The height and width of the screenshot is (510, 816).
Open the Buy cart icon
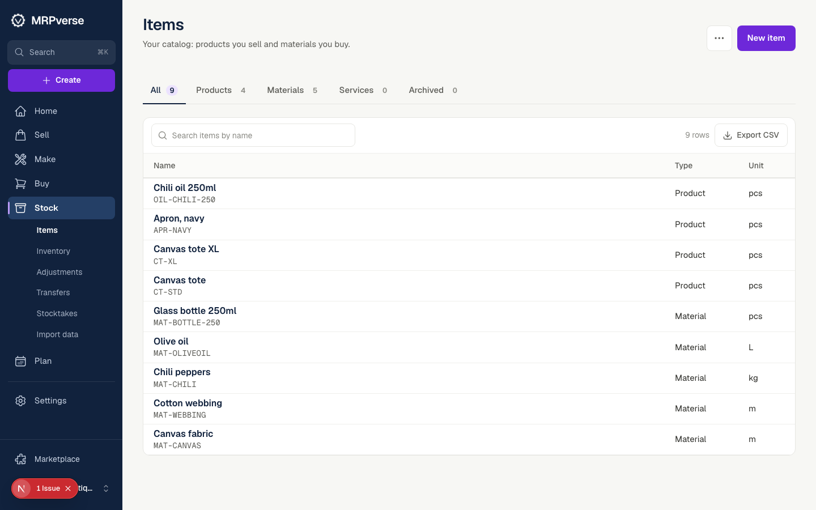[x=20, y=184]
